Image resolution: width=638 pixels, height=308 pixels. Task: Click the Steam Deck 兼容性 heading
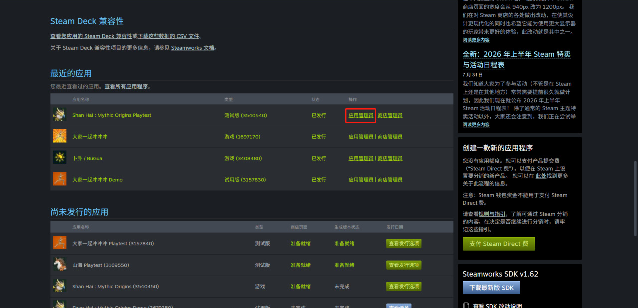point(87,21)
